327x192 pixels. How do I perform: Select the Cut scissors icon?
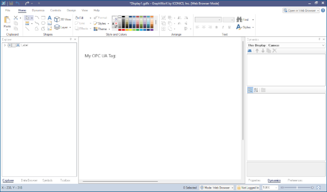[16, 18]
